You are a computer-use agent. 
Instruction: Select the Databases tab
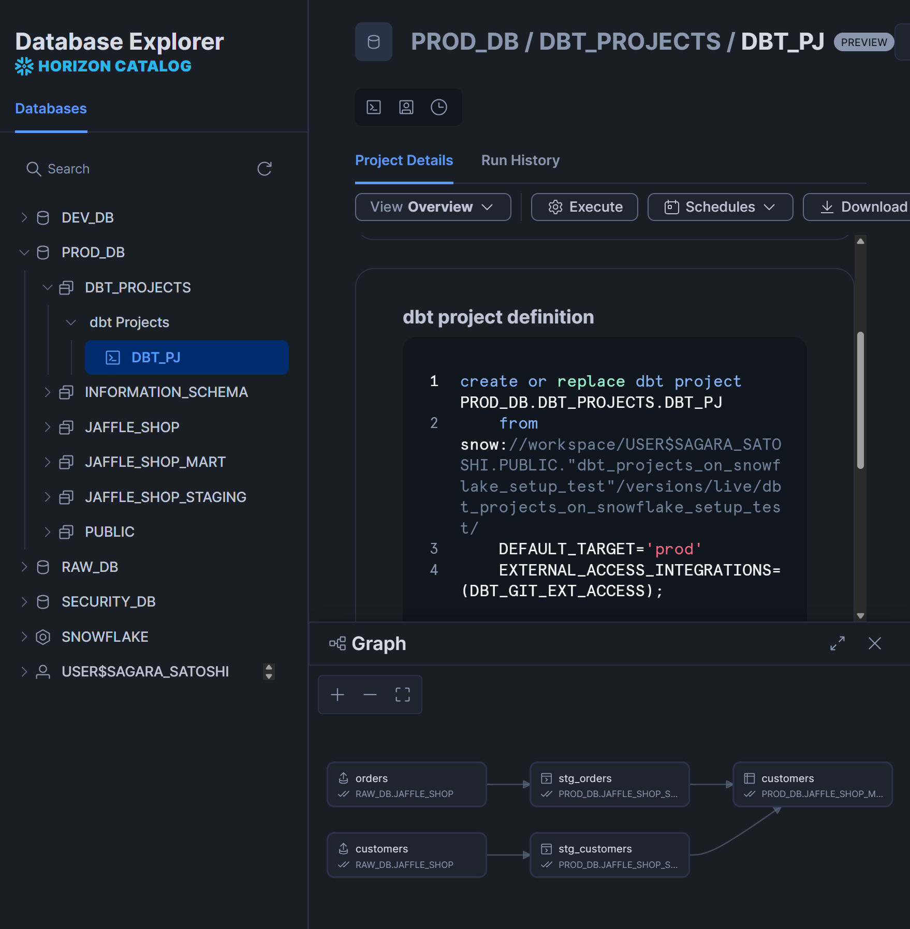[51, 109]
